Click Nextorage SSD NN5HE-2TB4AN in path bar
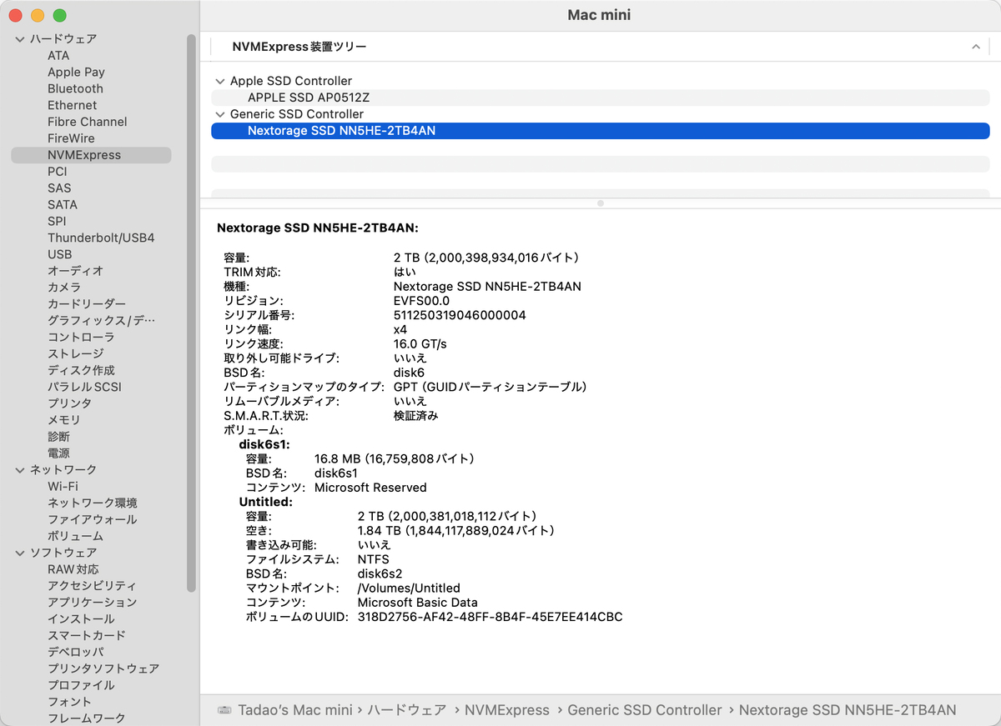Screen dimensions: 1001x726 pyautogui.click(x=848, y=710)
